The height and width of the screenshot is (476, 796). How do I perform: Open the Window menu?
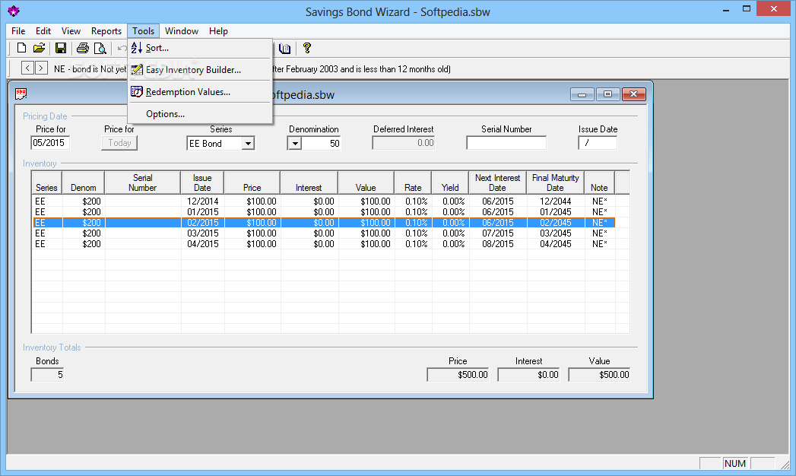click(x=181, y=31)
